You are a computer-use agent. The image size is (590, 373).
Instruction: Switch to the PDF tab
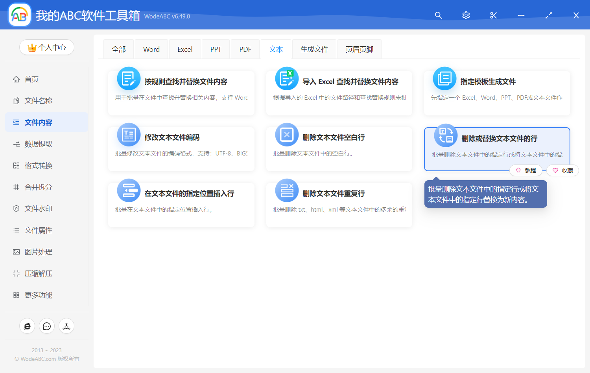tap(245, 49)
